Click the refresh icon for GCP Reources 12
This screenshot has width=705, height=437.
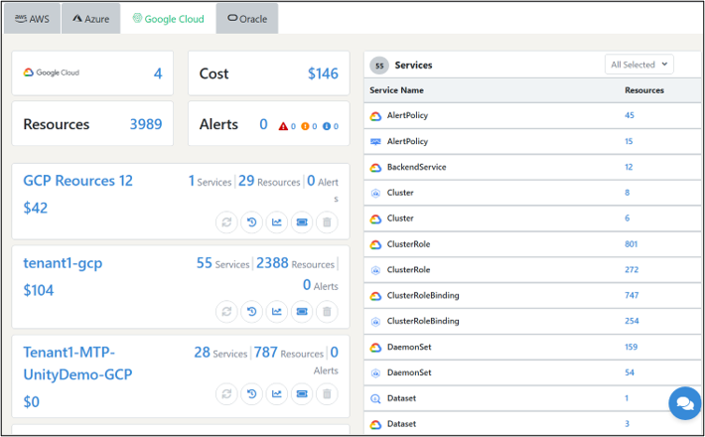point(226,222)
